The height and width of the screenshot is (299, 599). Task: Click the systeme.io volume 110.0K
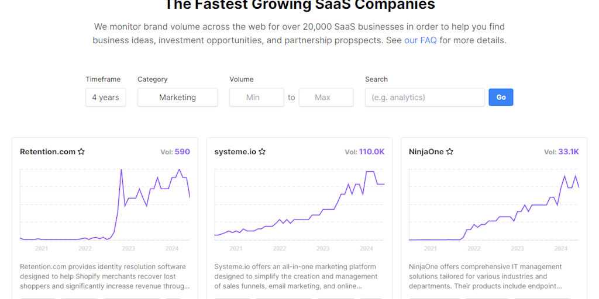(x=371, y=152)
